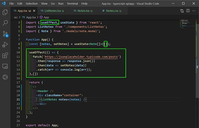The width and height of the screenshot is (199, 128).
Task: Click './components/ListNotes' import path
Action: 85,27
